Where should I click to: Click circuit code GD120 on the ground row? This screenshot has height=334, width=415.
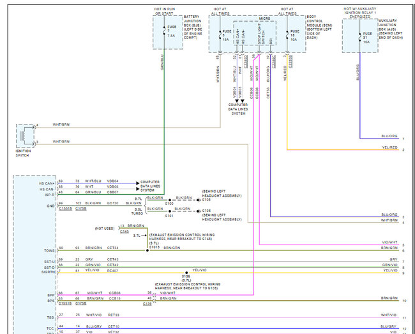pyautogui.click(x=113, y=203)
